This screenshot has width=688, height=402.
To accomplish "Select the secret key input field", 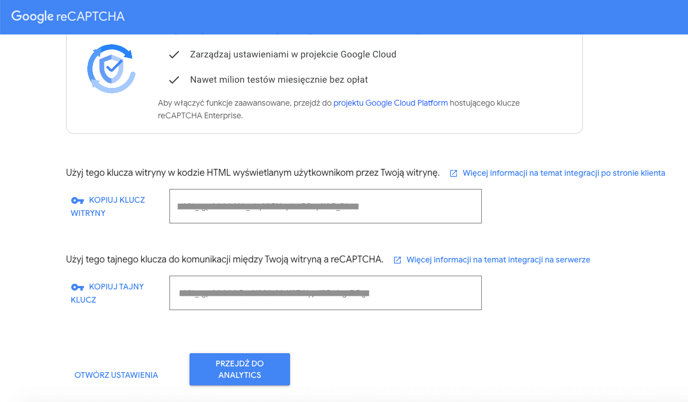I will 325,293.
